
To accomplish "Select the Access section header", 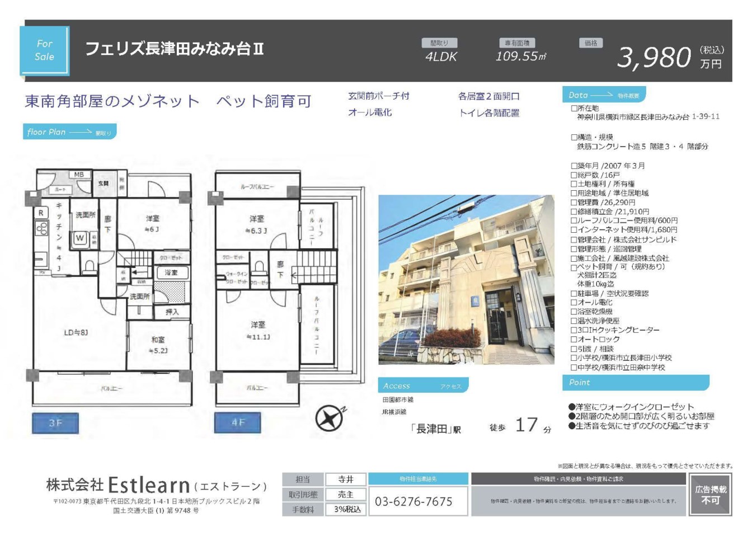I will tap(423, 385).
